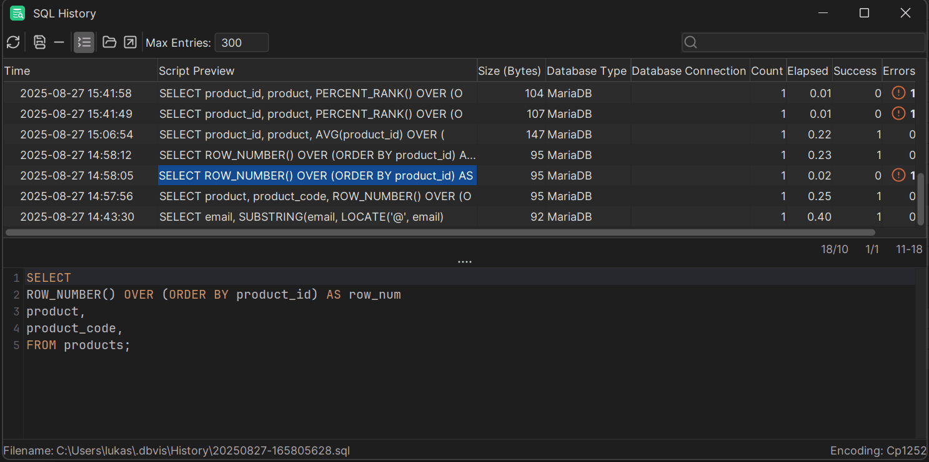Click the elapsed value 0.40
929x462 pixels.
coord(820,217)
